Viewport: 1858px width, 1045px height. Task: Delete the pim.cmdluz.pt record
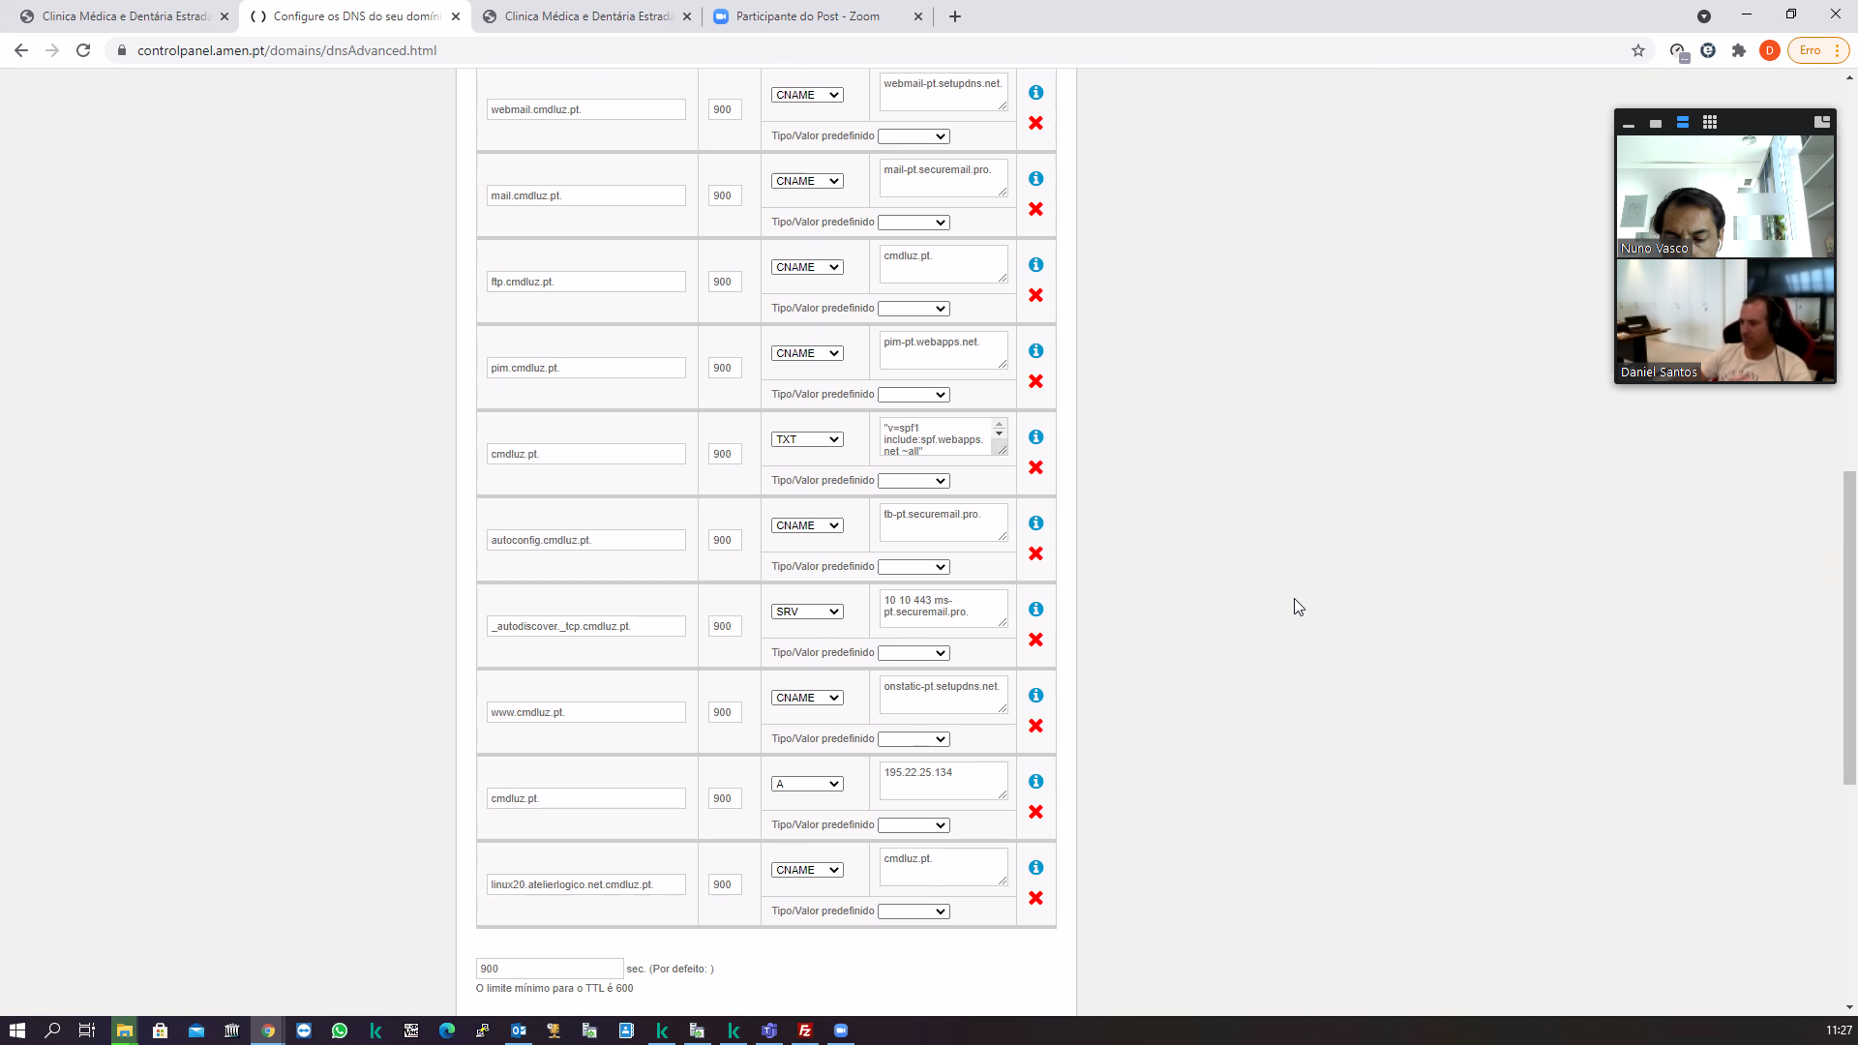(1035, 381)
